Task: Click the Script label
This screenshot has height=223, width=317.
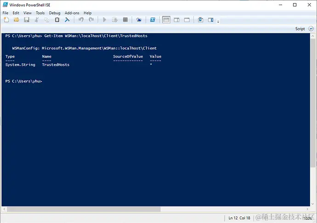Action: coord(300,29)
